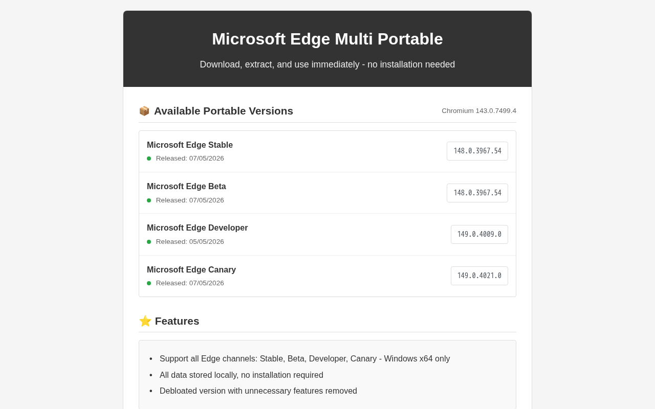The height and width of the screenshot is (409, 655).
Task: Click the Microsoft Edge Stable title
Action: (190, 145)
